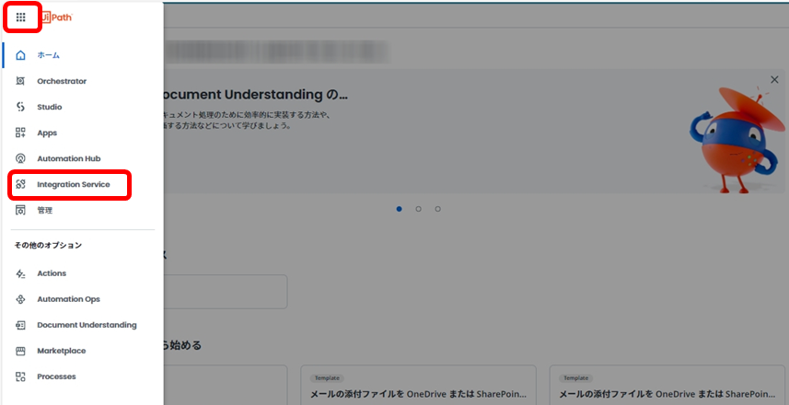The width and height of the screenshot is (789, 405).
Task: Open the app launcher grid icon
Action: pyautogui.click(x=20, y=17)
